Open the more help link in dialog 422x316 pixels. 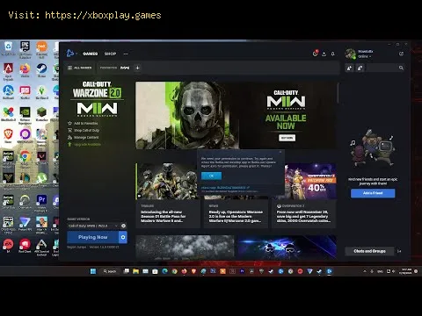(x=225, y=188)
